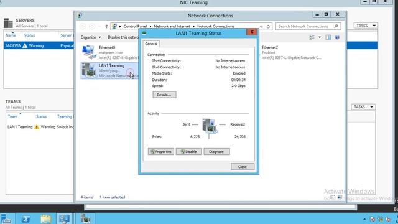Refresh the Network Connections address bar
The image size is (398, 224).
click(268, 26)
